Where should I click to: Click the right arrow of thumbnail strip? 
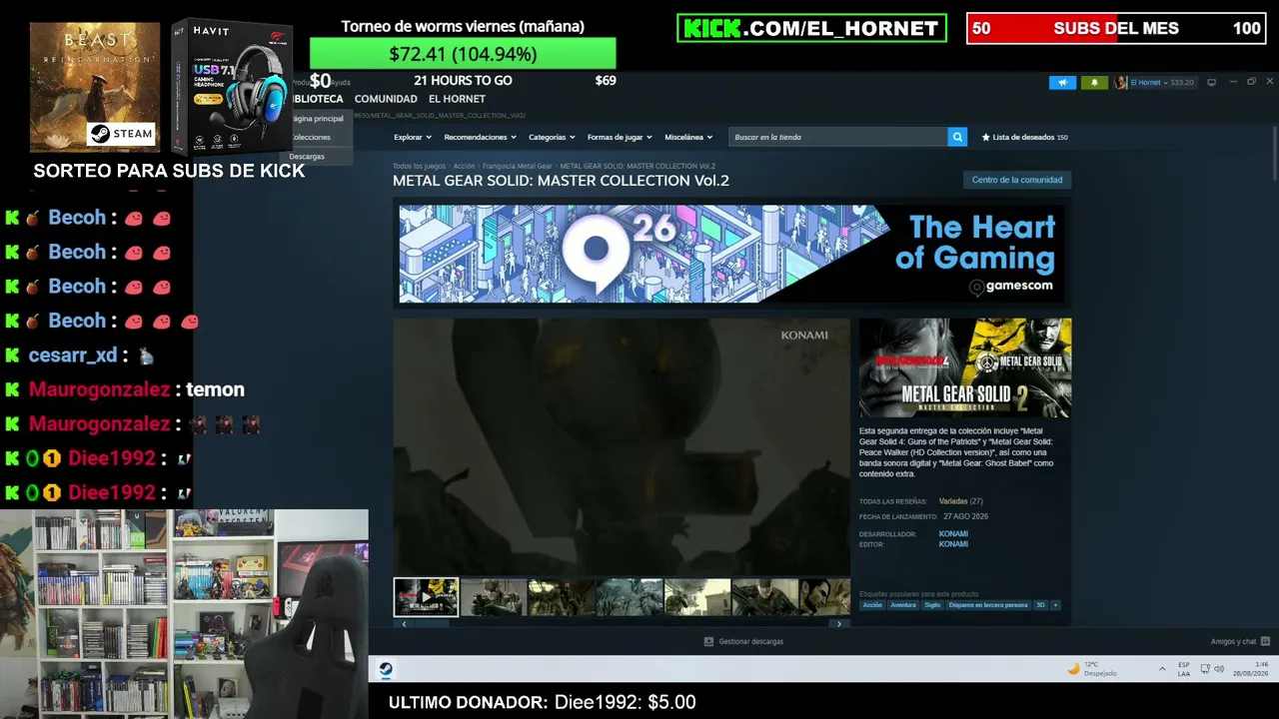839,623
